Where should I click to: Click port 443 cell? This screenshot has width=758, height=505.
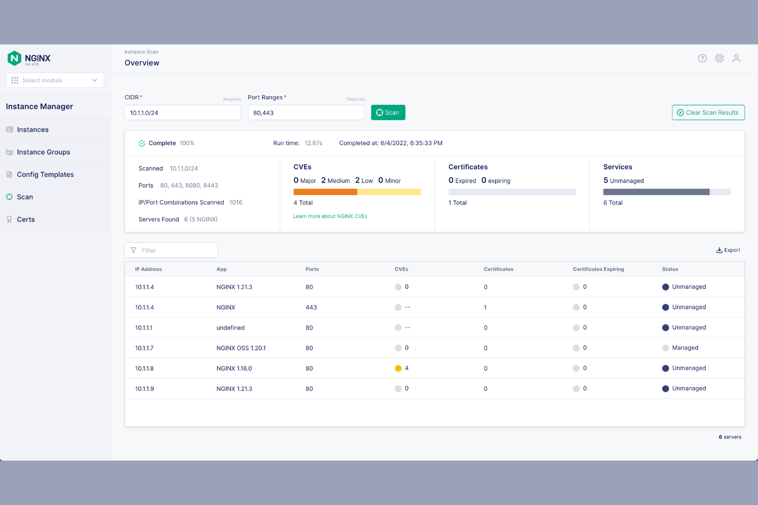click(311, 308)
